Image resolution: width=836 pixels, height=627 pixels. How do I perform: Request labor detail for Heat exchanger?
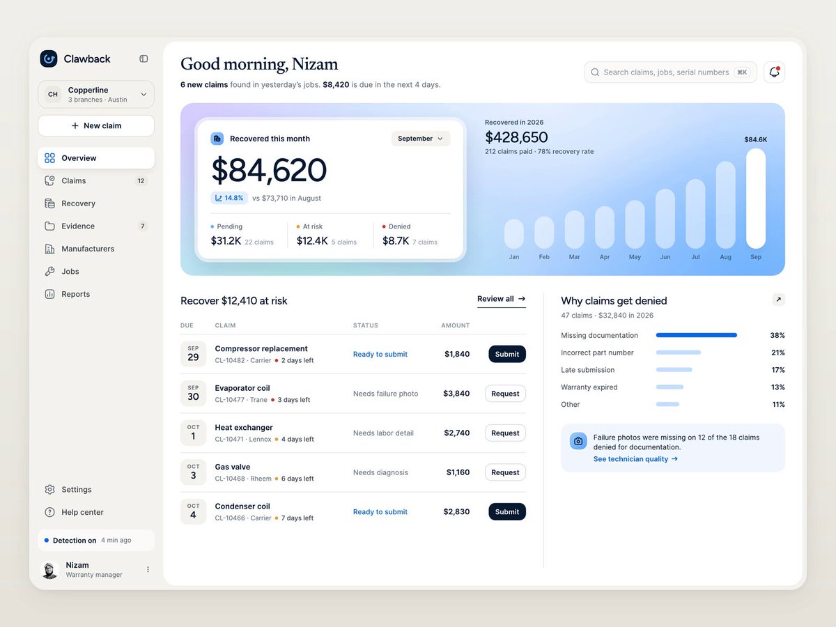(505, 433)
